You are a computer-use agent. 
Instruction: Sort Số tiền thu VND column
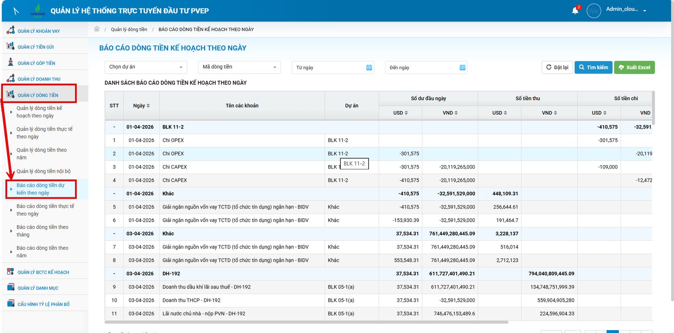click(555, 113)
